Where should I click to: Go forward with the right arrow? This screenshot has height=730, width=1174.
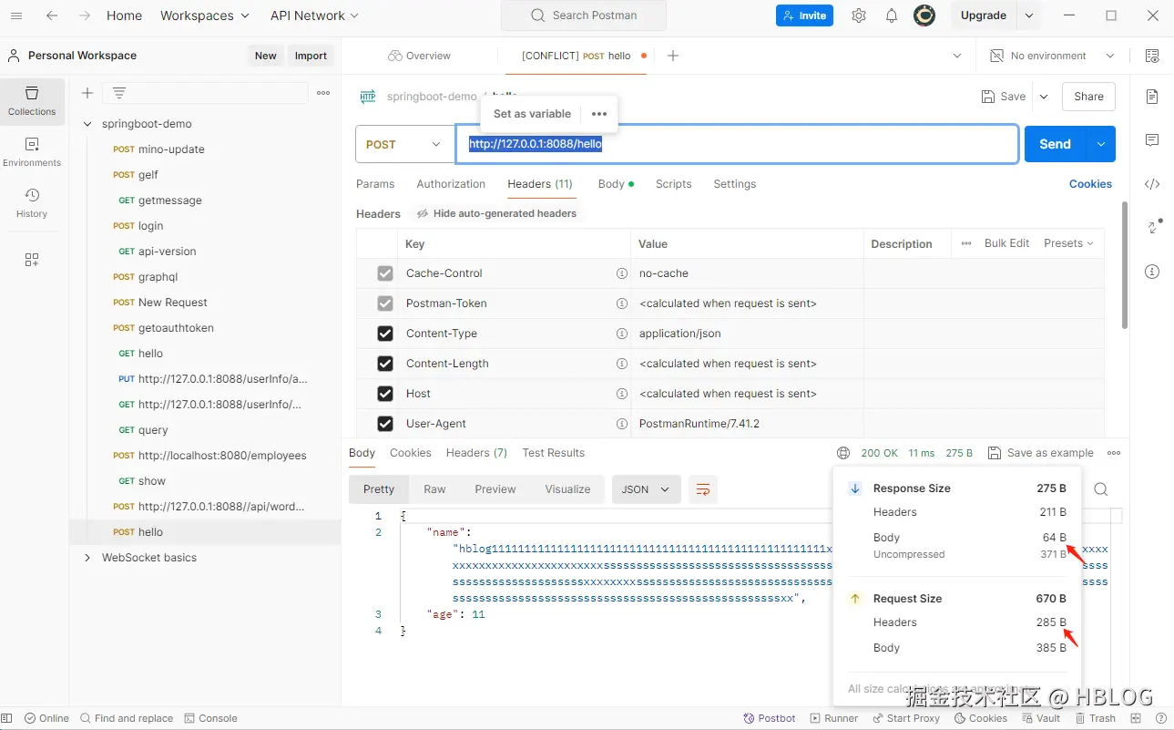tap(85, 15)
